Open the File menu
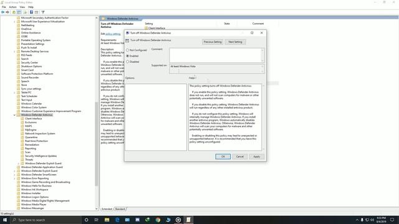Image resolution: width=399 pixels, height=224 pixels. (4, 7)
